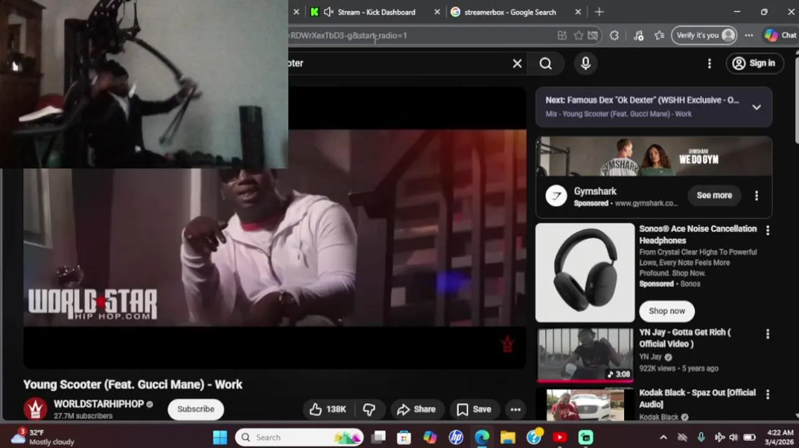Open Task View on the taskbar
Screen dimensions: 799x448
(x=378, y=437)
